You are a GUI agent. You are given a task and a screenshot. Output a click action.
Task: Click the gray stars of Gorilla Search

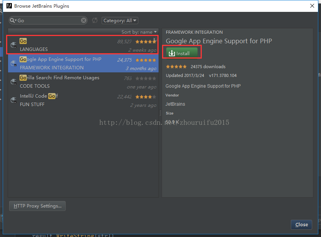pos(146,78)
